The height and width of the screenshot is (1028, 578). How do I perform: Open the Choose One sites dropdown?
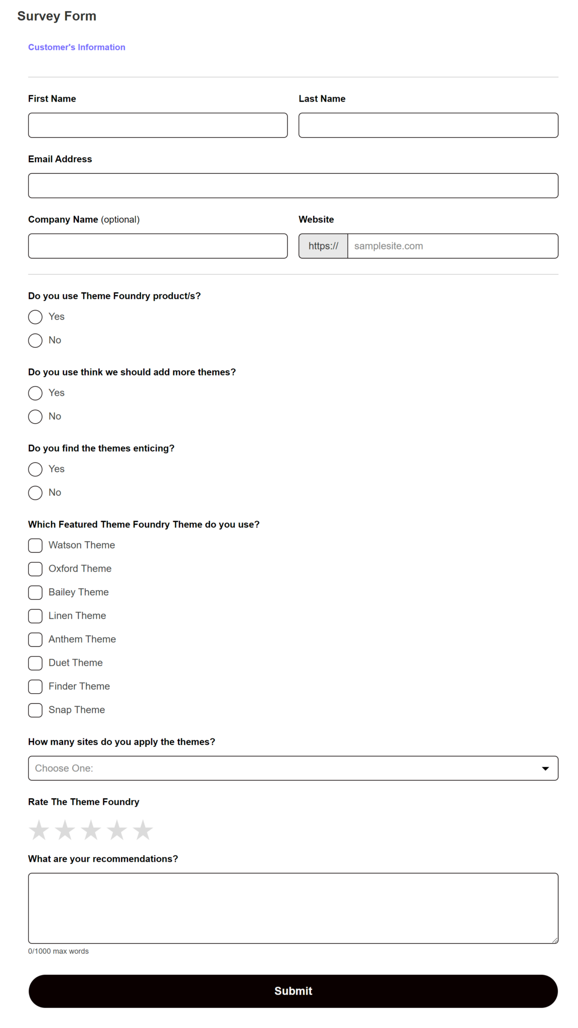[x=293, y=768]
